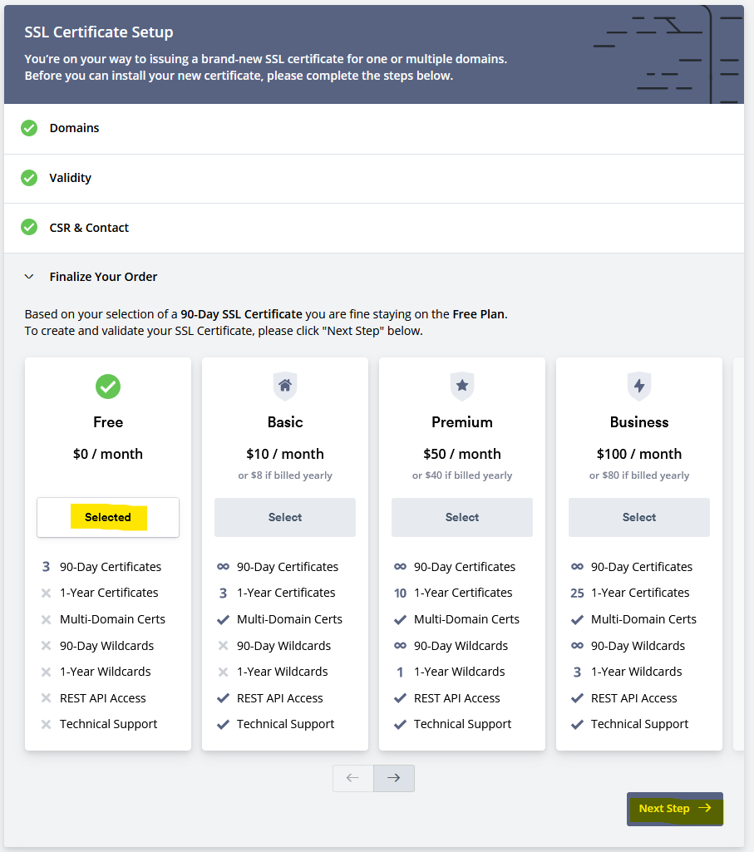Click the Business plan lightning shield icon
Viewport: 754px width, 852px height.
[x=639, y=387]
